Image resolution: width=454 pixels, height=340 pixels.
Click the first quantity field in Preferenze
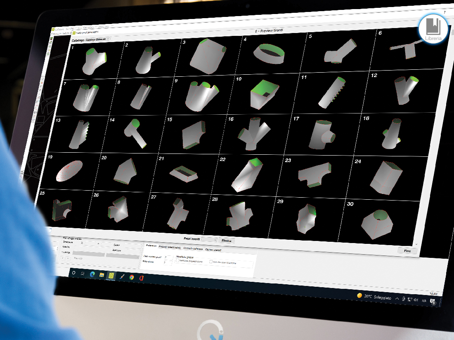coord(168,257)
